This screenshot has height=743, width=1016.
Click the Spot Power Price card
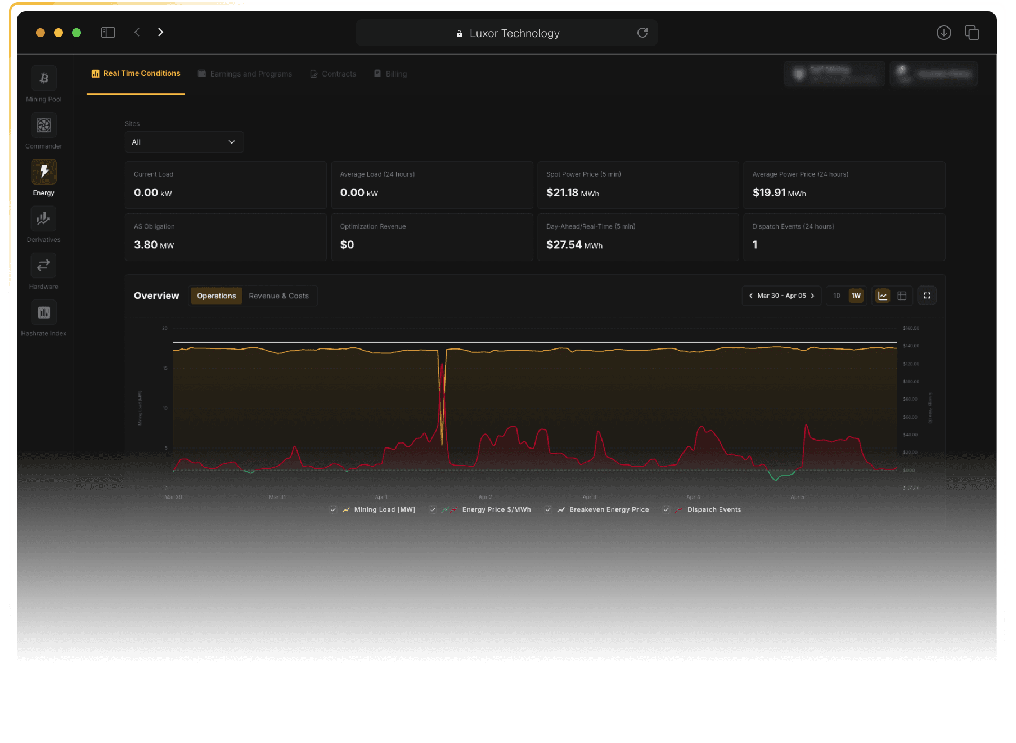638,185
